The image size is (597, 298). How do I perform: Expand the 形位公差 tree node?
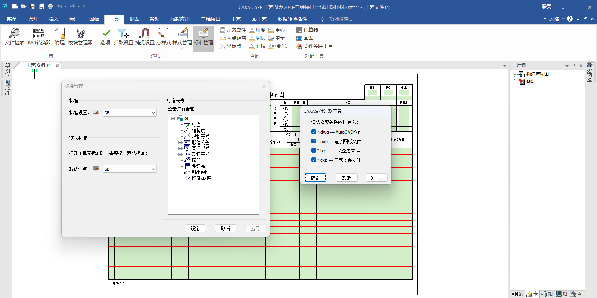(180, 143)
